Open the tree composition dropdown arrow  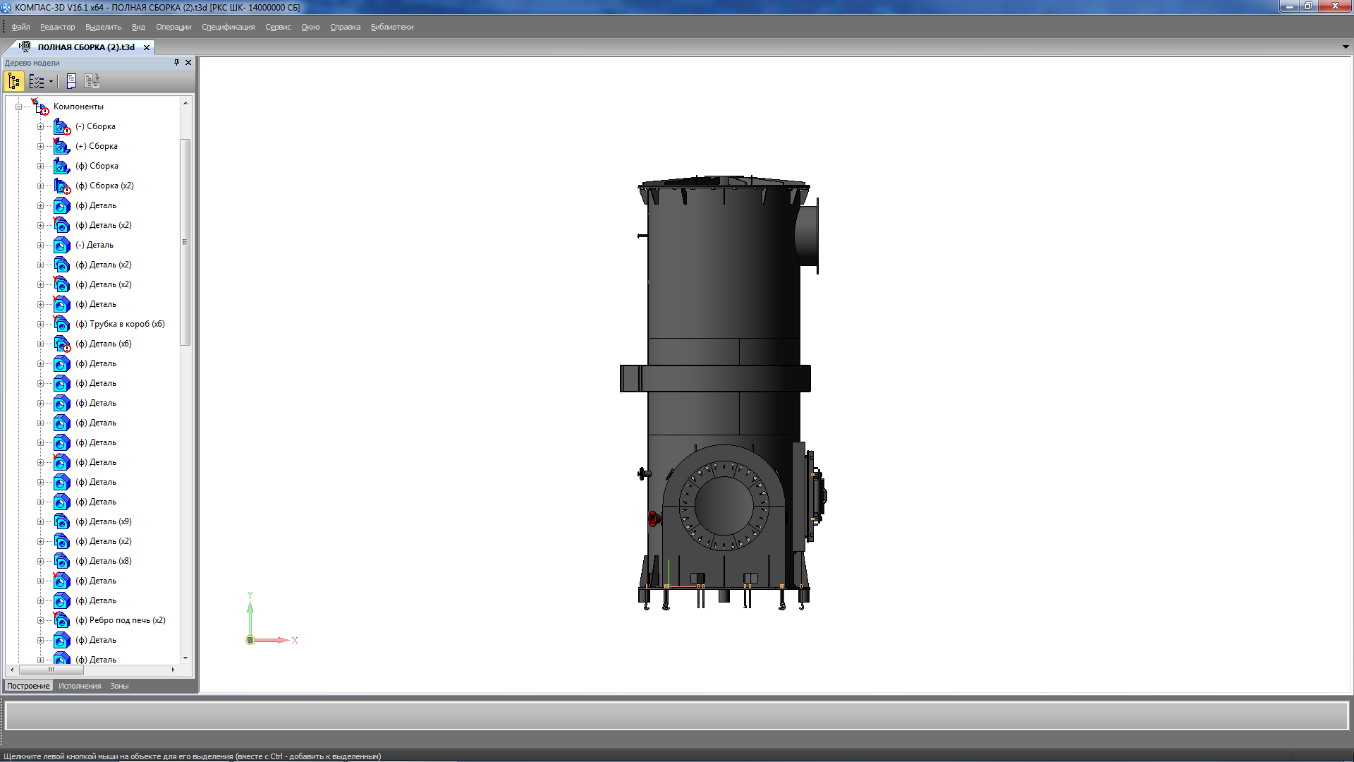[x=51, y=81]
